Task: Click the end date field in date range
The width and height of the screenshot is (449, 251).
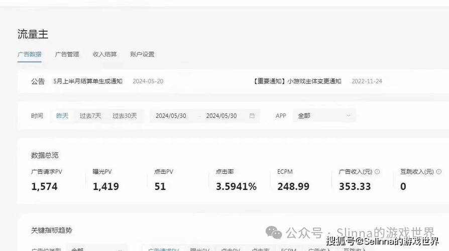Action: (x=221, y=116)
